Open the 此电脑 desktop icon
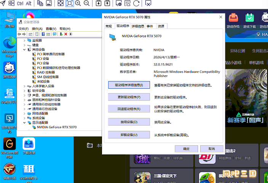The width and height of the screenshot is (268, 183). point(10,19)
